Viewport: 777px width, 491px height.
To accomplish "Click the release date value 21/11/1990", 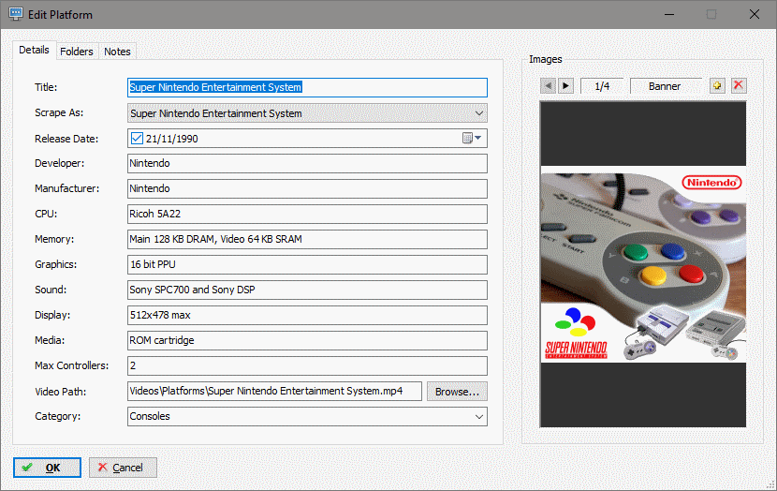I will [172, 139].
